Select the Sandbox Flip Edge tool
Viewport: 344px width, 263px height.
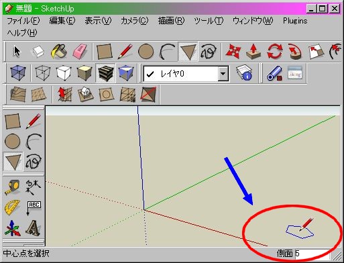[x=148, y=94]
